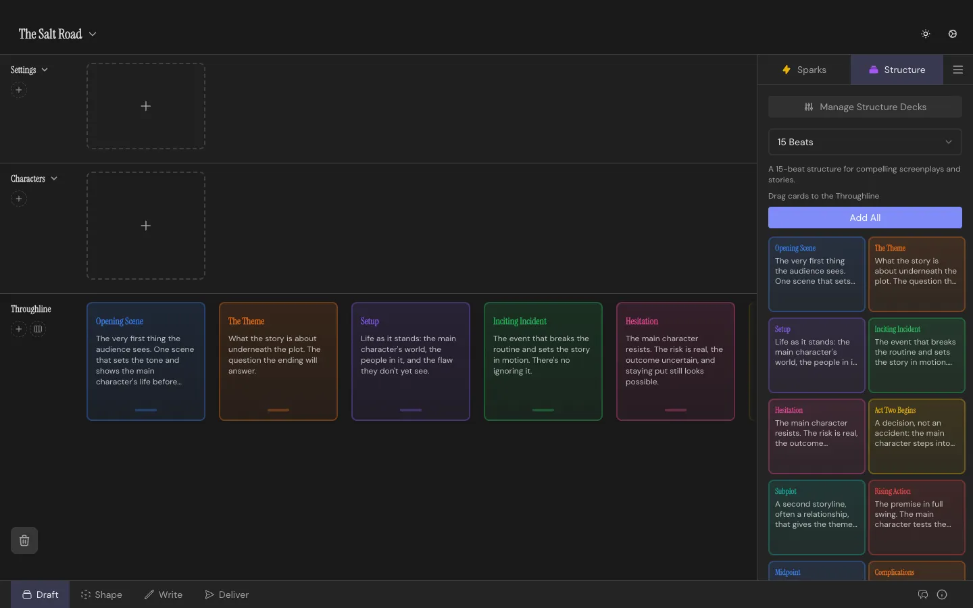973x608 pixels.
Task: Click the trash can delete icon
Action: (24, 540)
